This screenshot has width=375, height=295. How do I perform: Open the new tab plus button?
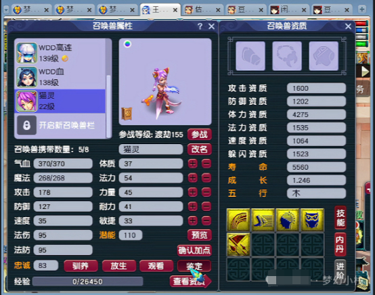tap(362, 9)
